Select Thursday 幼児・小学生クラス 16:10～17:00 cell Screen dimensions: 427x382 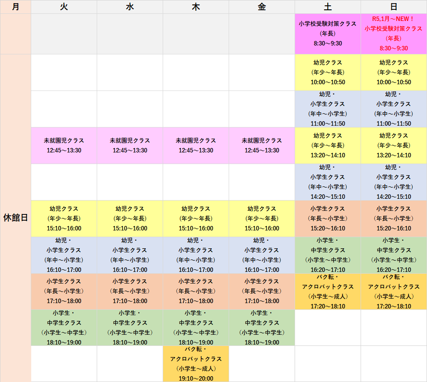[196, 255]
